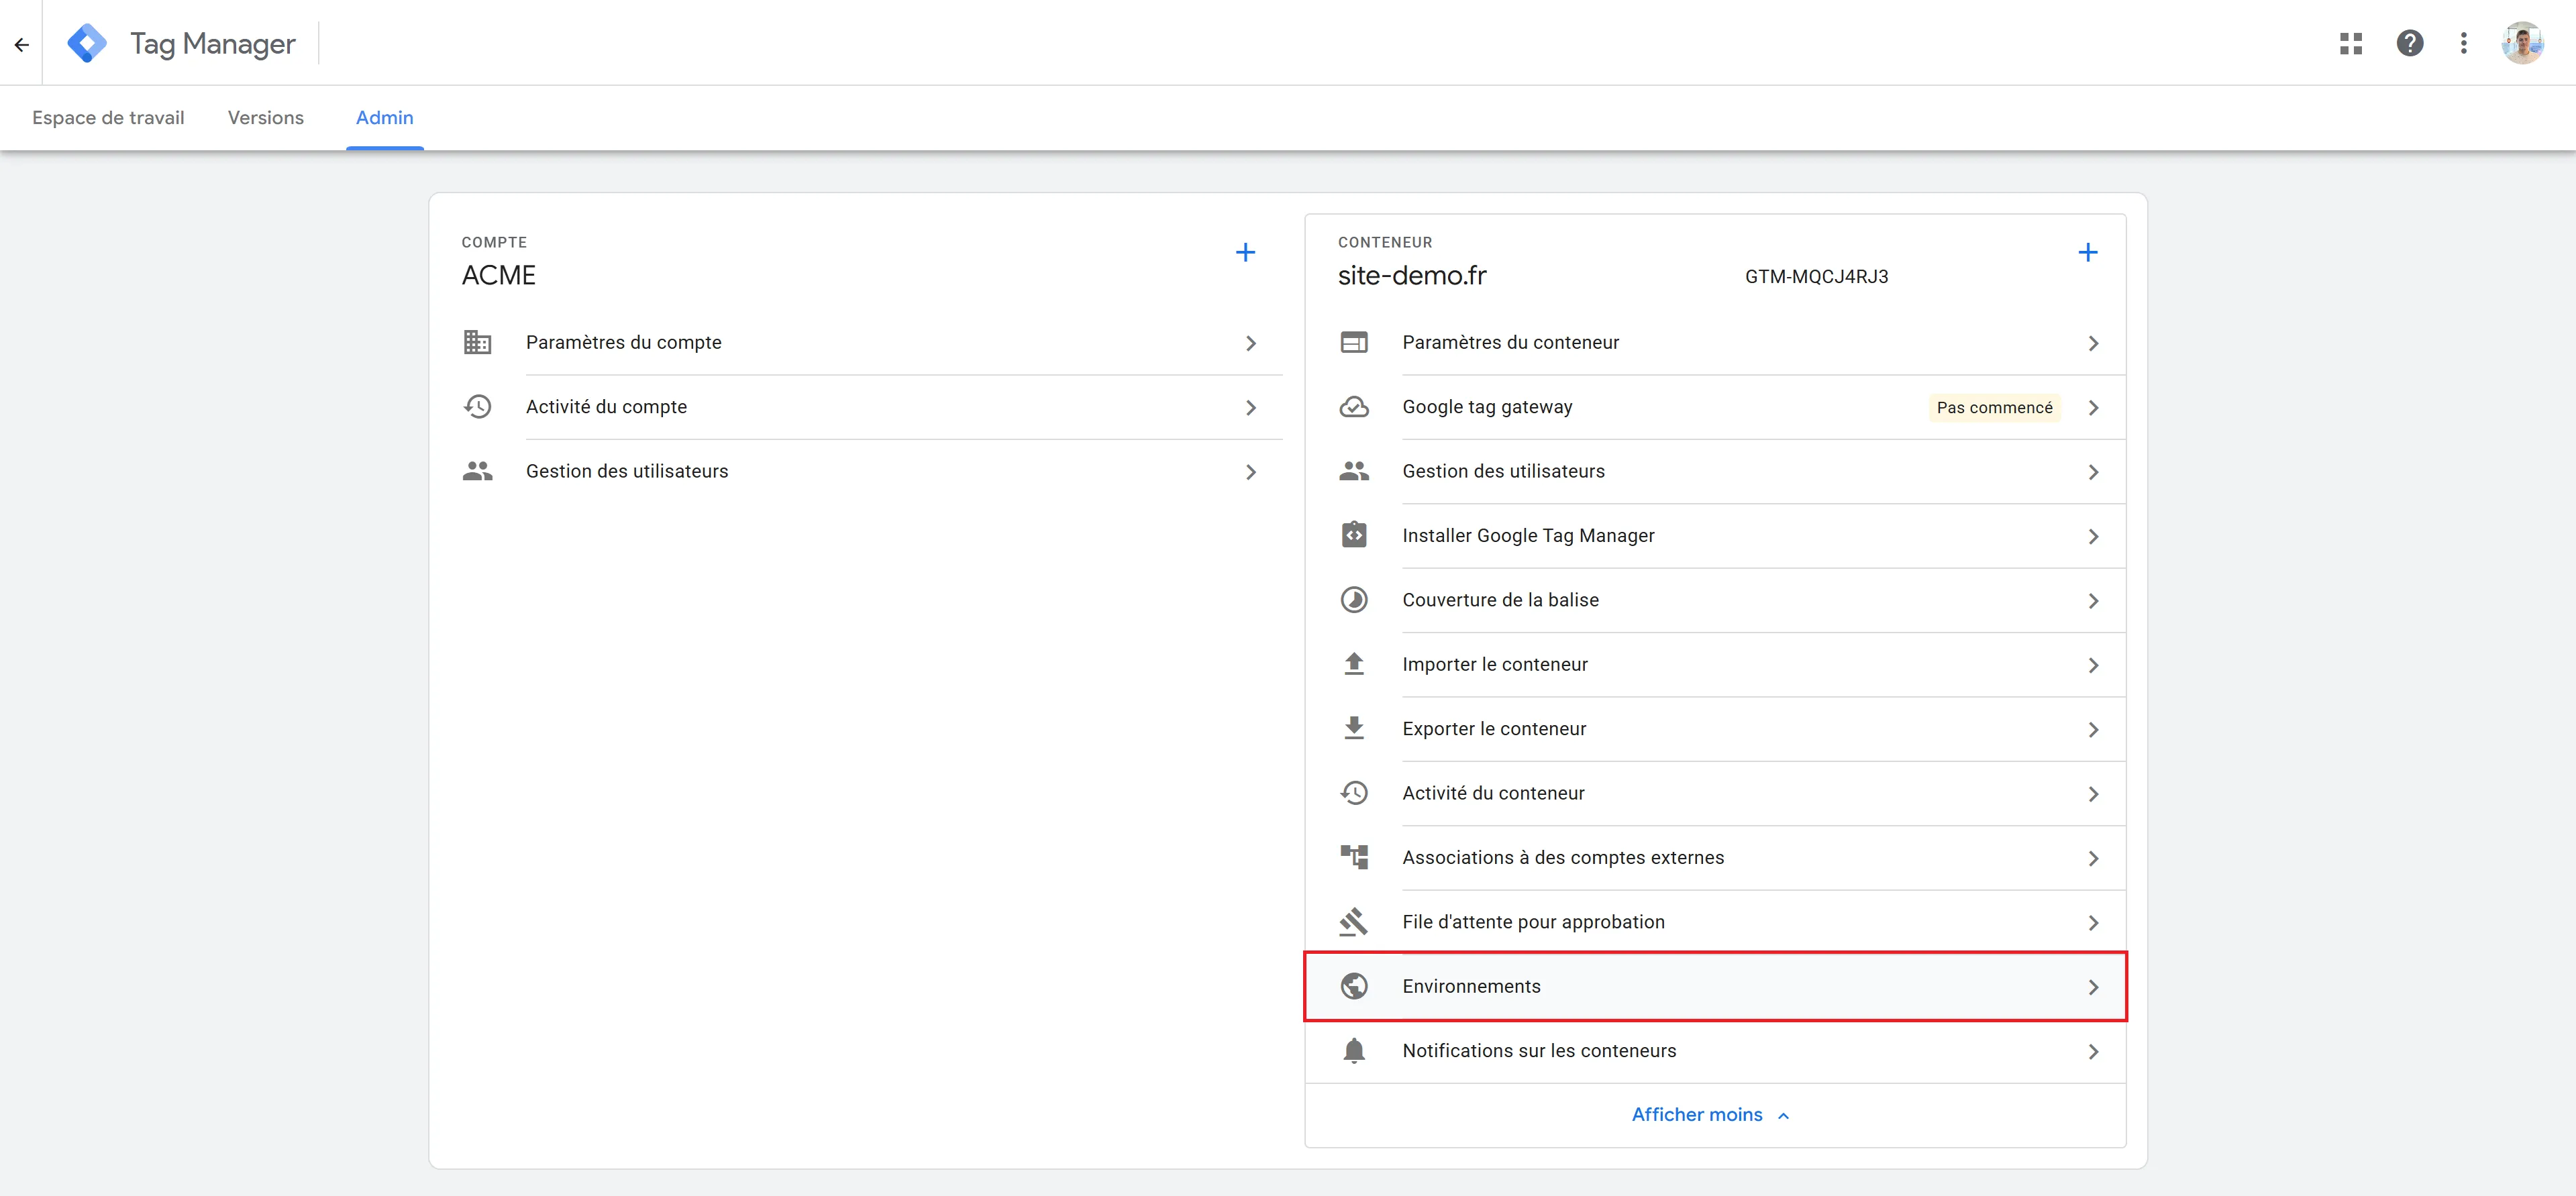Click the user profile avatar
The image size is (2576, 1196).
2522,43
